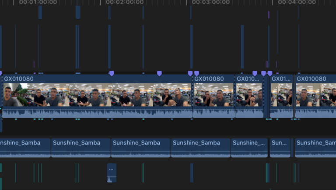Image resolution: width=336 pixels, height=190 pixels.
Task: Select the first Sunshine_Samba audio clip at left edge
Action: [24, 148]
